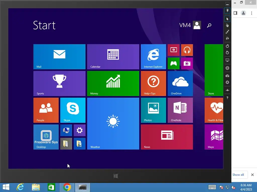Open the Help+Tips tile
This screenshot has height=192, width=257.
[x=153, y=83]
